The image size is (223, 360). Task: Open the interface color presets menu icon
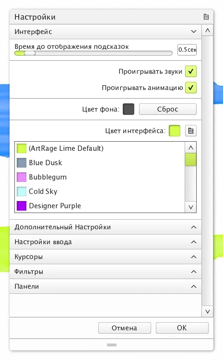tap(191, 131)
